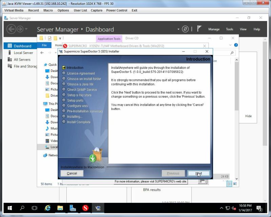Image resolution: width=271 pixels, height=217 pixels.
Task: Click Server Manager back arrow
Action: pyautogui.click(x=11, y=29)
